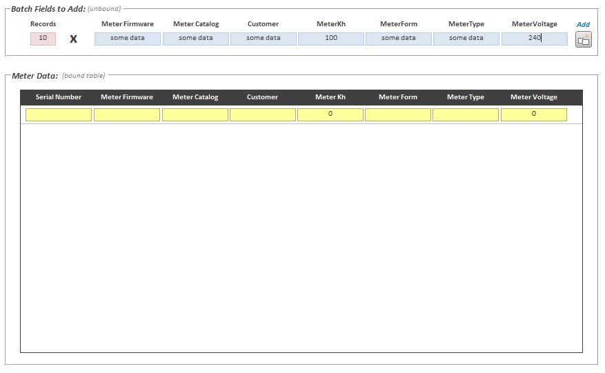Screen dimensions: 605x373
Task: Click the Meter Catalog table column header
Action: [195, 97]
